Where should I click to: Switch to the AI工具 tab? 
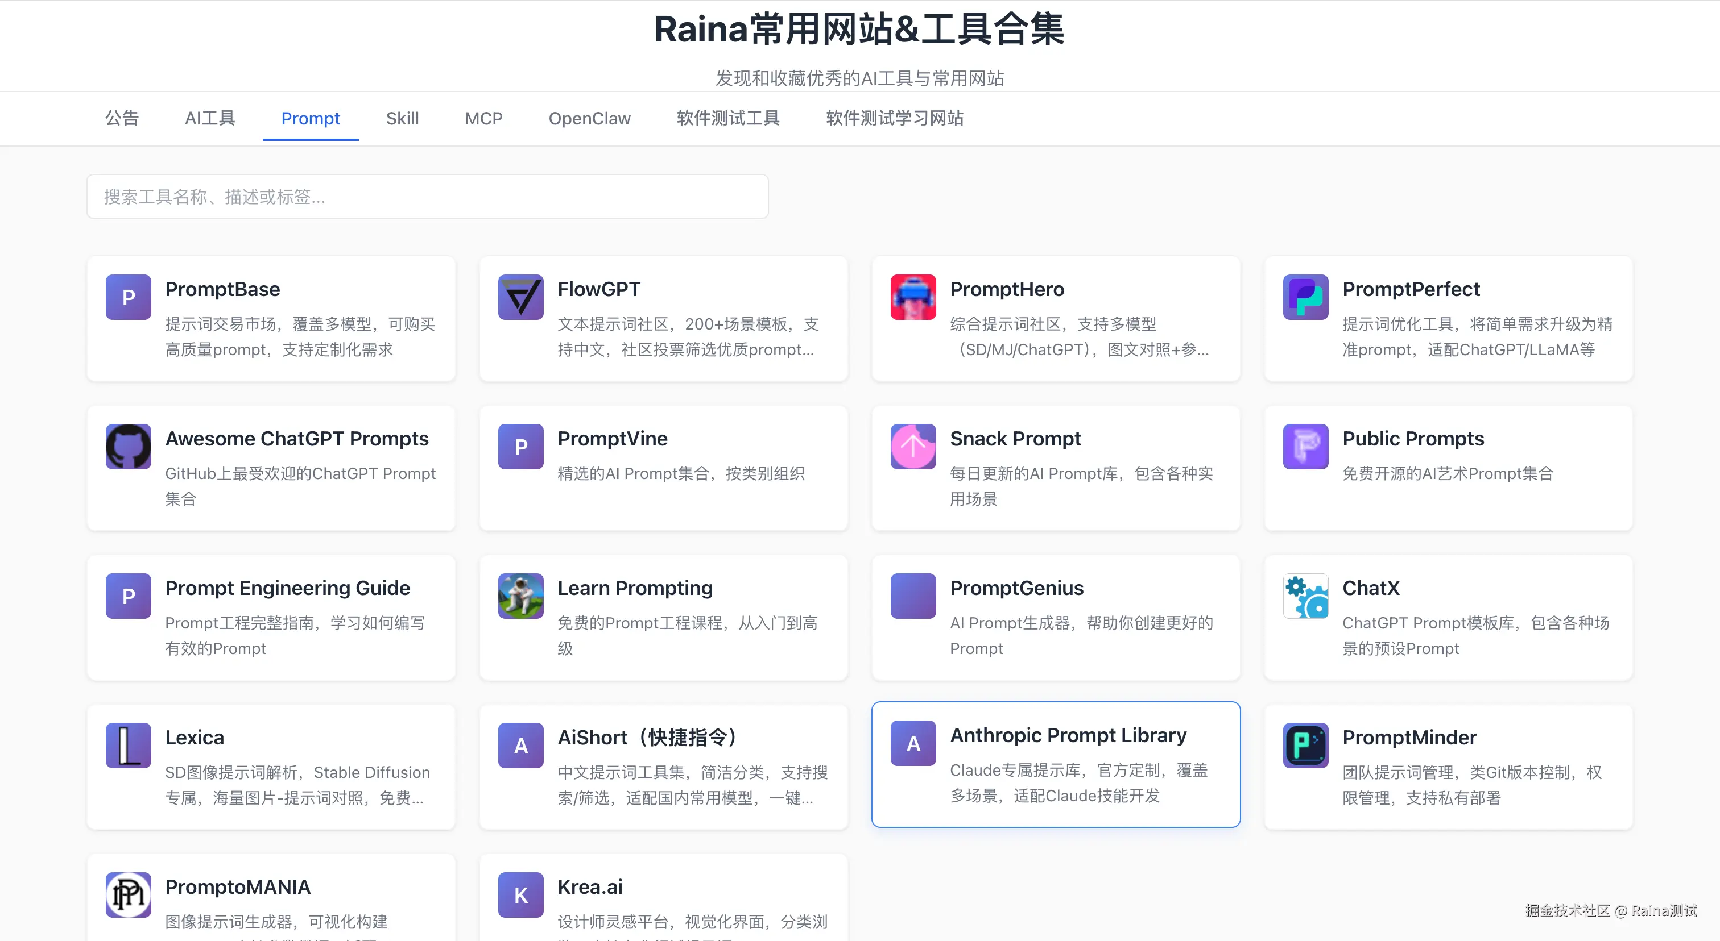point(210,118)
